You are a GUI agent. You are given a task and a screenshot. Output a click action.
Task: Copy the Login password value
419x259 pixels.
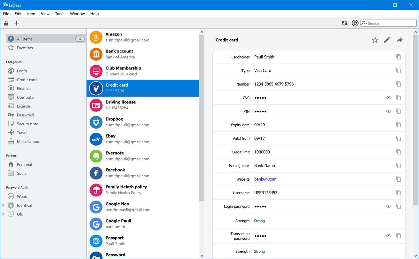[399, 206]
